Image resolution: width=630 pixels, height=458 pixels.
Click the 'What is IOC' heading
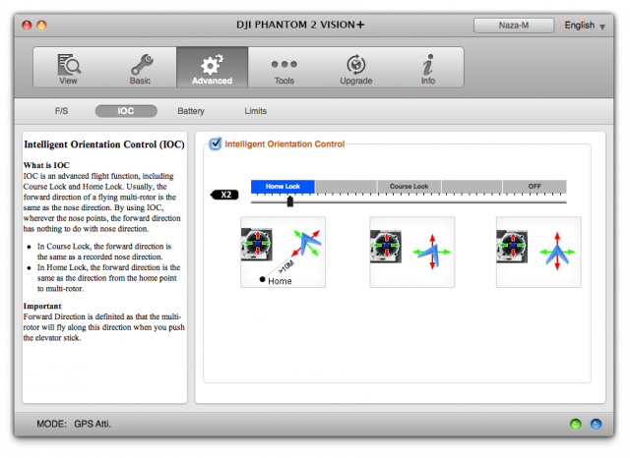(x=46, y=165)
